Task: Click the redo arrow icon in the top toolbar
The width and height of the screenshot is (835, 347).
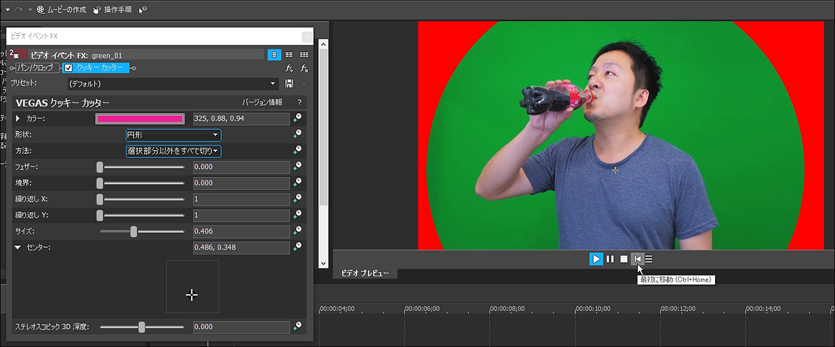Action: click(19, 10)
